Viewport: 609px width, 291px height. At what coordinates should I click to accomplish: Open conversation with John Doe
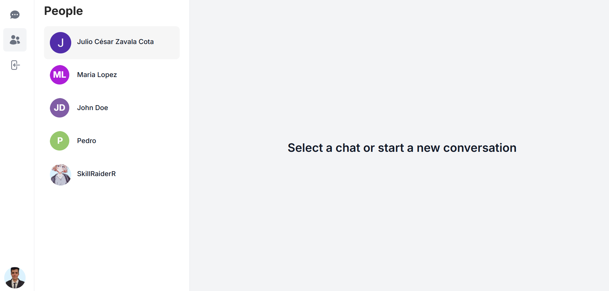93,108
